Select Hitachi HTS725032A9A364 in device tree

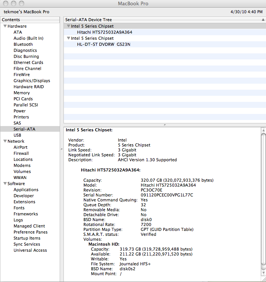[105, 32]
